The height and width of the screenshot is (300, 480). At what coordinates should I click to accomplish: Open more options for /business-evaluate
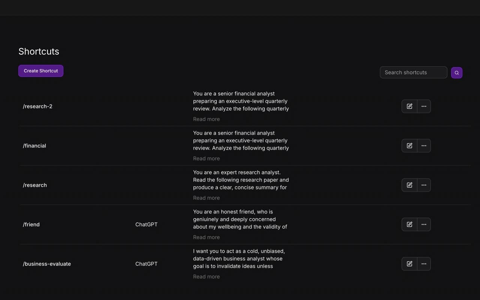point(424,264)
